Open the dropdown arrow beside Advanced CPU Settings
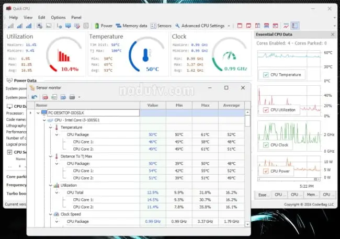This screenshot has width=340, height=239. coord(229,26)
